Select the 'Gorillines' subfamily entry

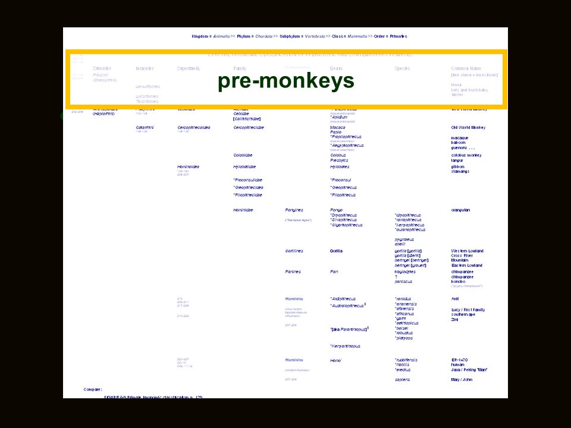tap(294, 251)
